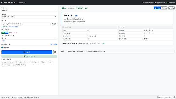Open the Documentation link in the header

pos(160,3)
